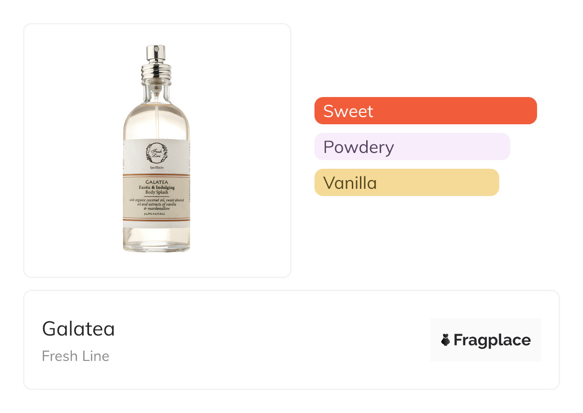Click the Vanilla label text
583x413 pixels.
[x=350, y=183]
